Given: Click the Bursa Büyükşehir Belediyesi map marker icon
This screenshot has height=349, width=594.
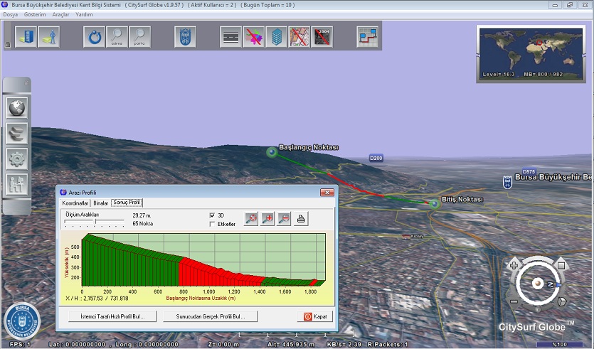Looking at the screenshot, I should tap(507, 183).
